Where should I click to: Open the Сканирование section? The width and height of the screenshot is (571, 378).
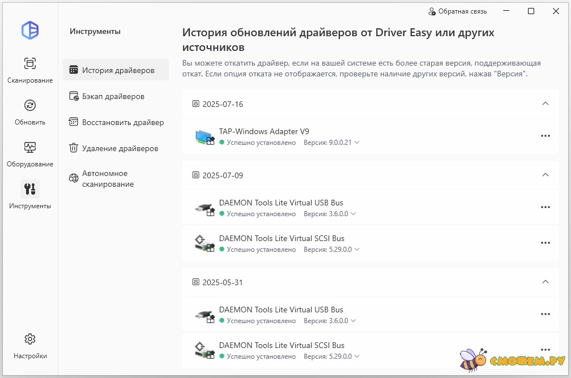[30, 70]
